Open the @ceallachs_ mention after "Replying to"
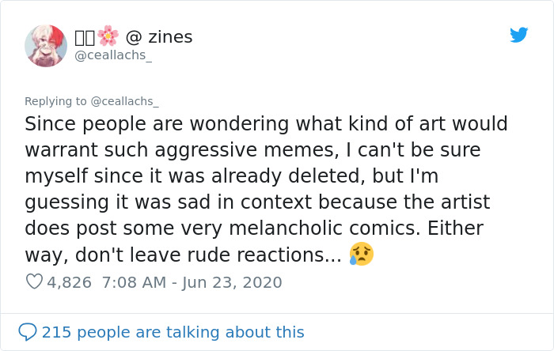The width and height of the screenshot is (554, 351). pos(125,101)
